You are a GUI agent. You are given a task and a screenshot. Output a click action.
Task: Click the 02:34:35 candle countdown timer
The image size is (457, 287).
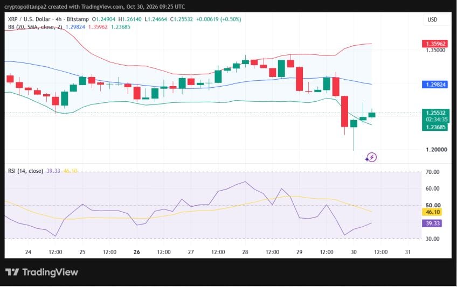437,120
